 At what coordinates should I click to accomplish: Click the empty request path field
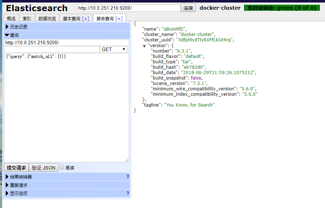click(x=52, y=50)
